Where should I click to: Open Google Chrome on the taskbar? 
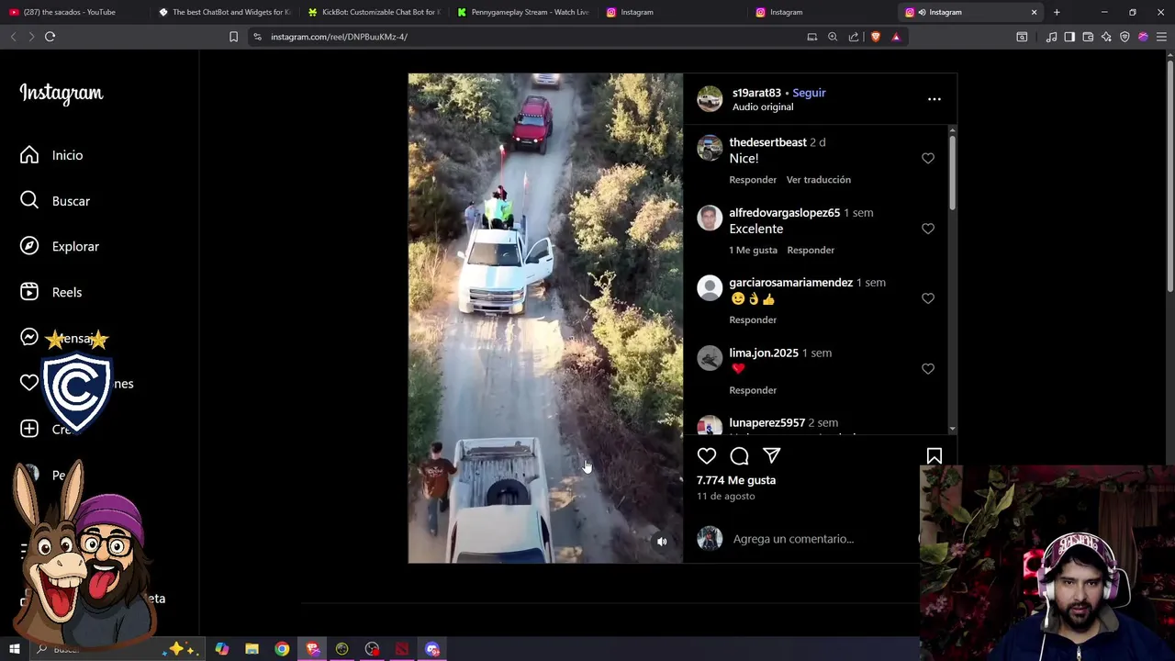(282, 649)
